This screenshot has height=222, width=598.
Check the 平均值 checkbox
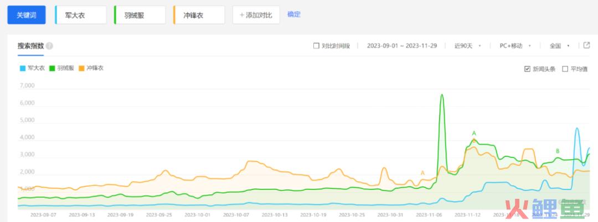click(565, 69)
